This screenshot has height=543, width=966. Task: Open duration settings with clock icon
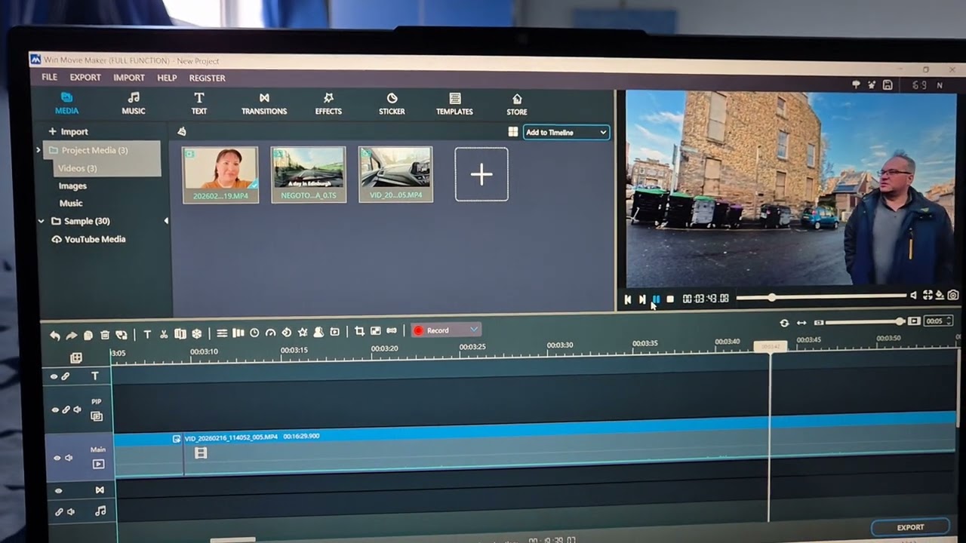(254, 333)
